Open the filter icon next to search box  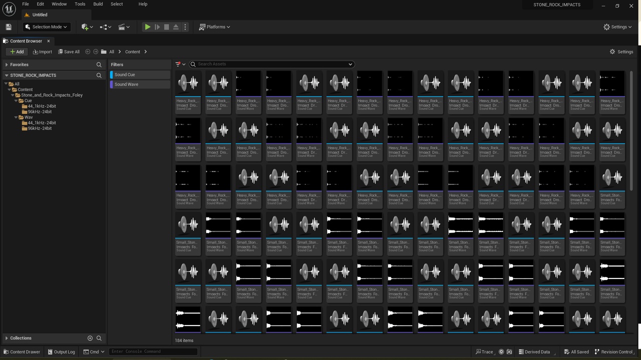pyautogui.click(x=180, y=64)
